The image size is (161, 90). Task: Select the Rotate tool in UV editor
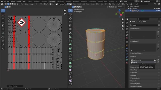coord(3,22)
